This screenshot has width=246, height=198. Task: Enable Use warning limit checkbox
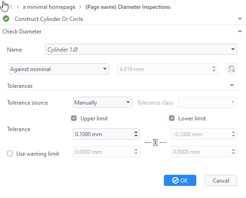[10, 153]
